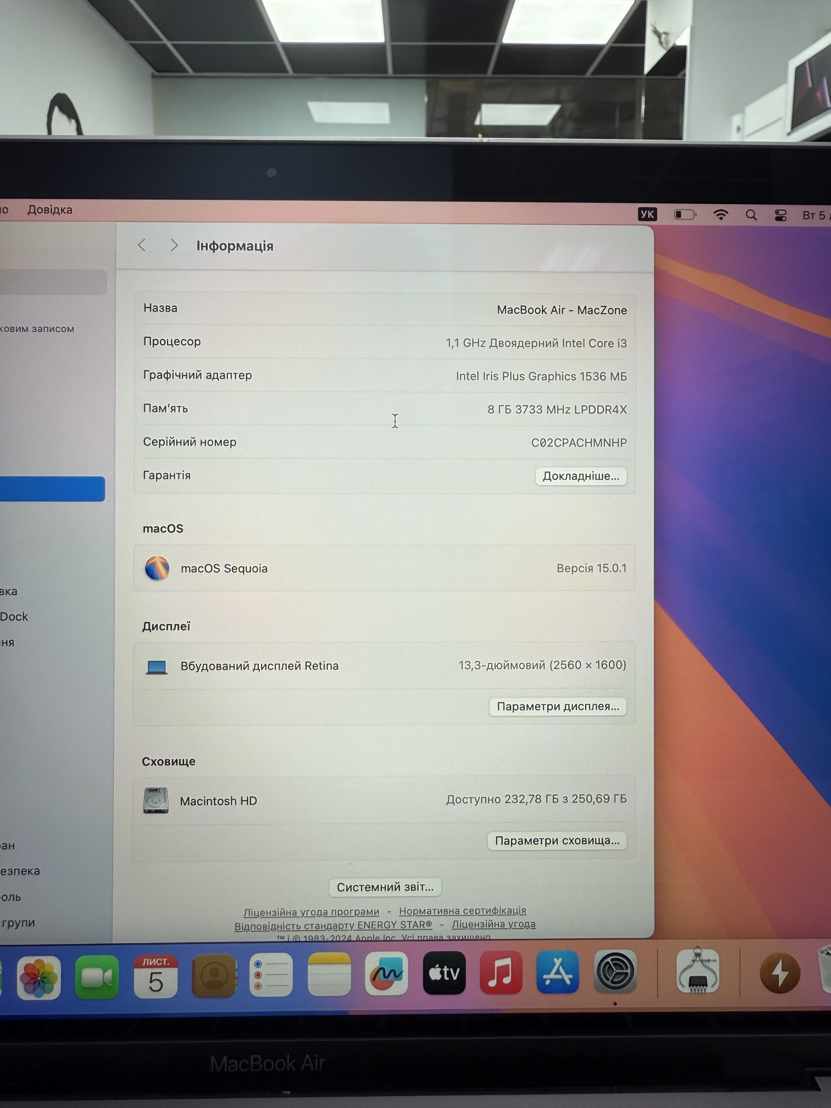This screenshot has width=831, height=1108.
Task: Click the Macintosh HD label
Action: [219, 801]
